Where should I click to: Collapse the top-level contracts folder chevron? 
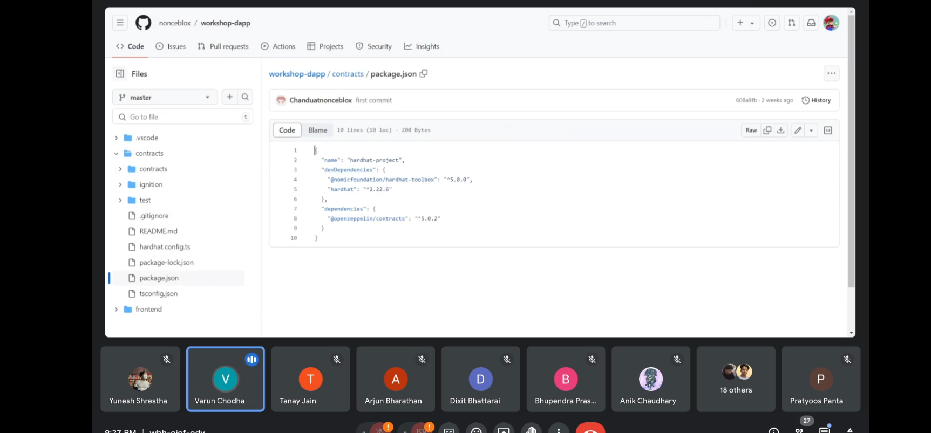(117, 154)
